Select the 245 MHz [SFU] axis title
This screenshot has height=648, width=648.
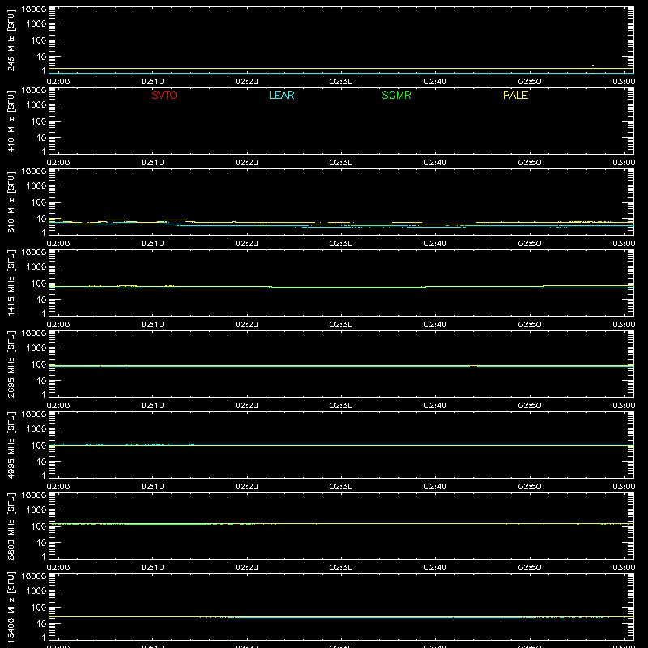tap(11, 40)
